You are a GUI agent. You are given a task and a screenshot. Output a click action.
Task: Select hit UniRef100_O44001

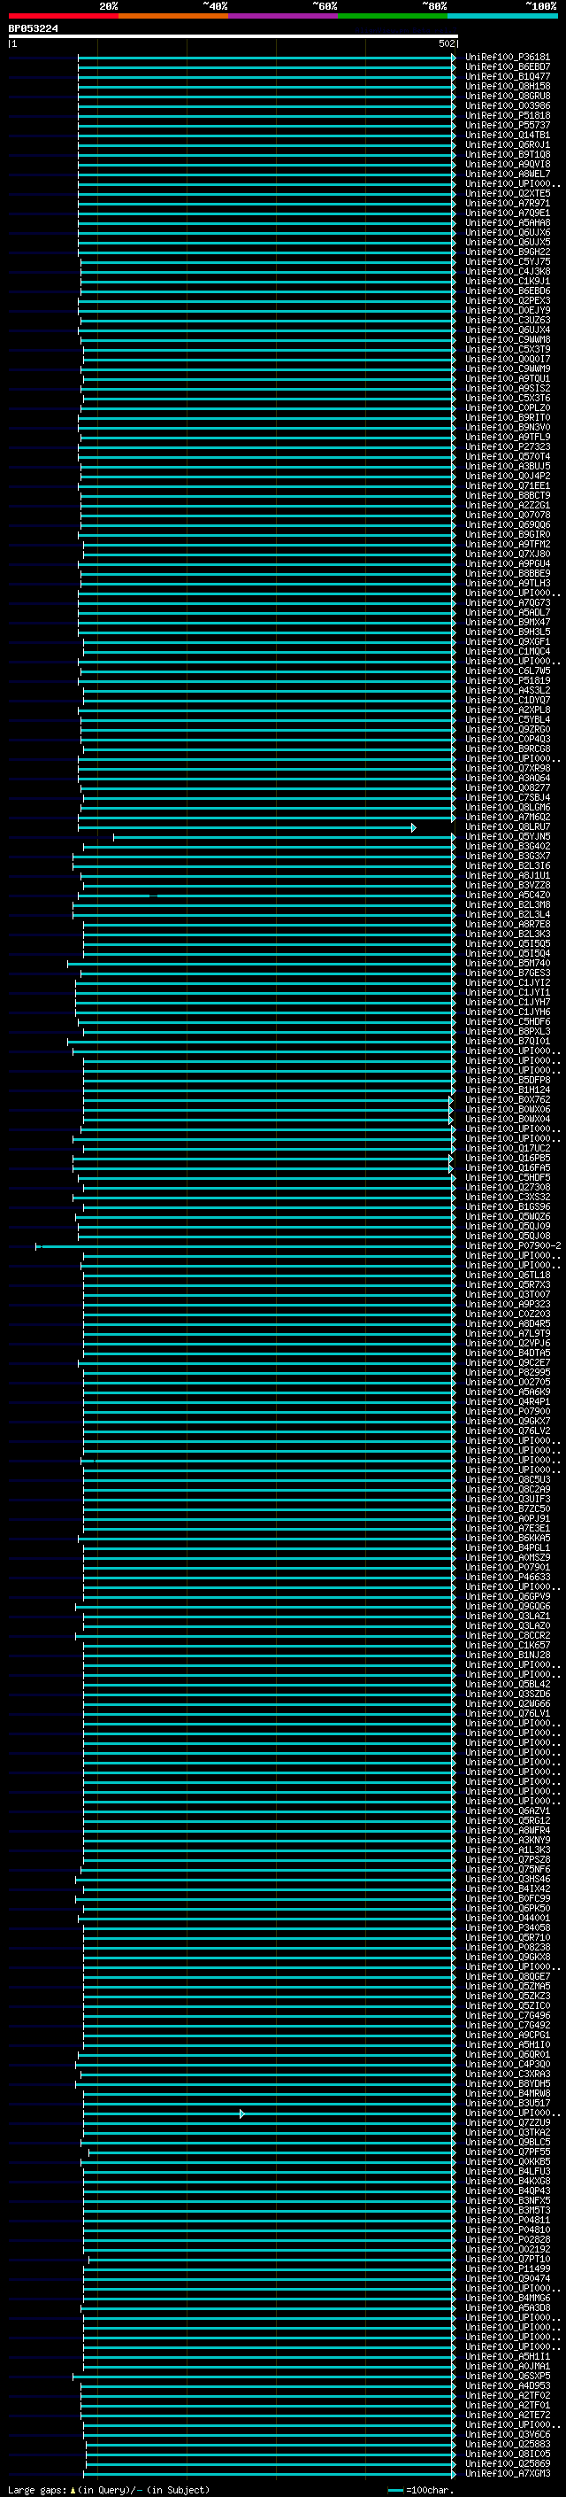pyautogui.click(x=507, y=1918)
